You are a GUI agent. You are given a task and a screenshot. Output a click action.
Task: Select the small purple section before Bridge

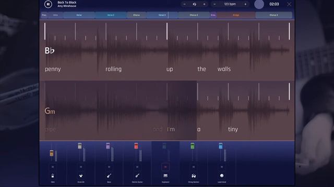pos(213,15)
